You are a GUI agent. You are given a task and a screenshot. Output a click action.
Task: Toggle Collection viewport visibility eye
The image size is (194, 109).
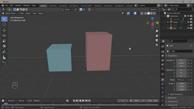tap(188, 16)
